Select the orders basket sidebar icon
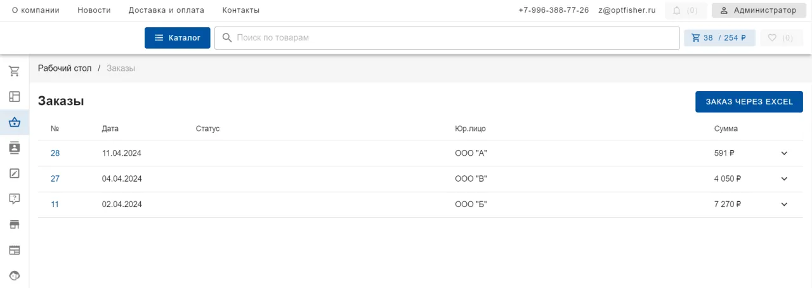The image size is (812, 288). coord(14,122)
